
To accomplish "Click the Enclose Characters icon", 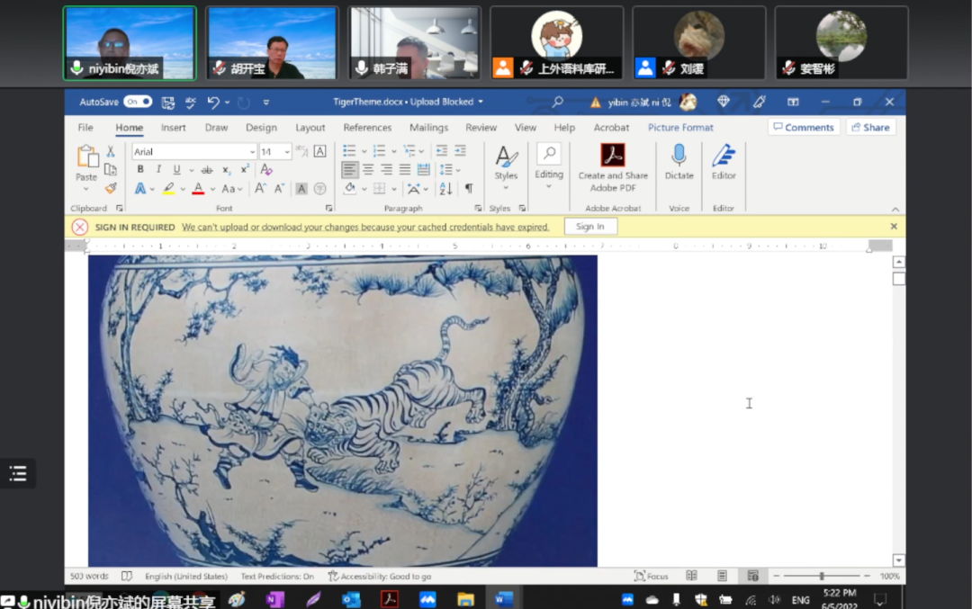I will coord(319,188).
